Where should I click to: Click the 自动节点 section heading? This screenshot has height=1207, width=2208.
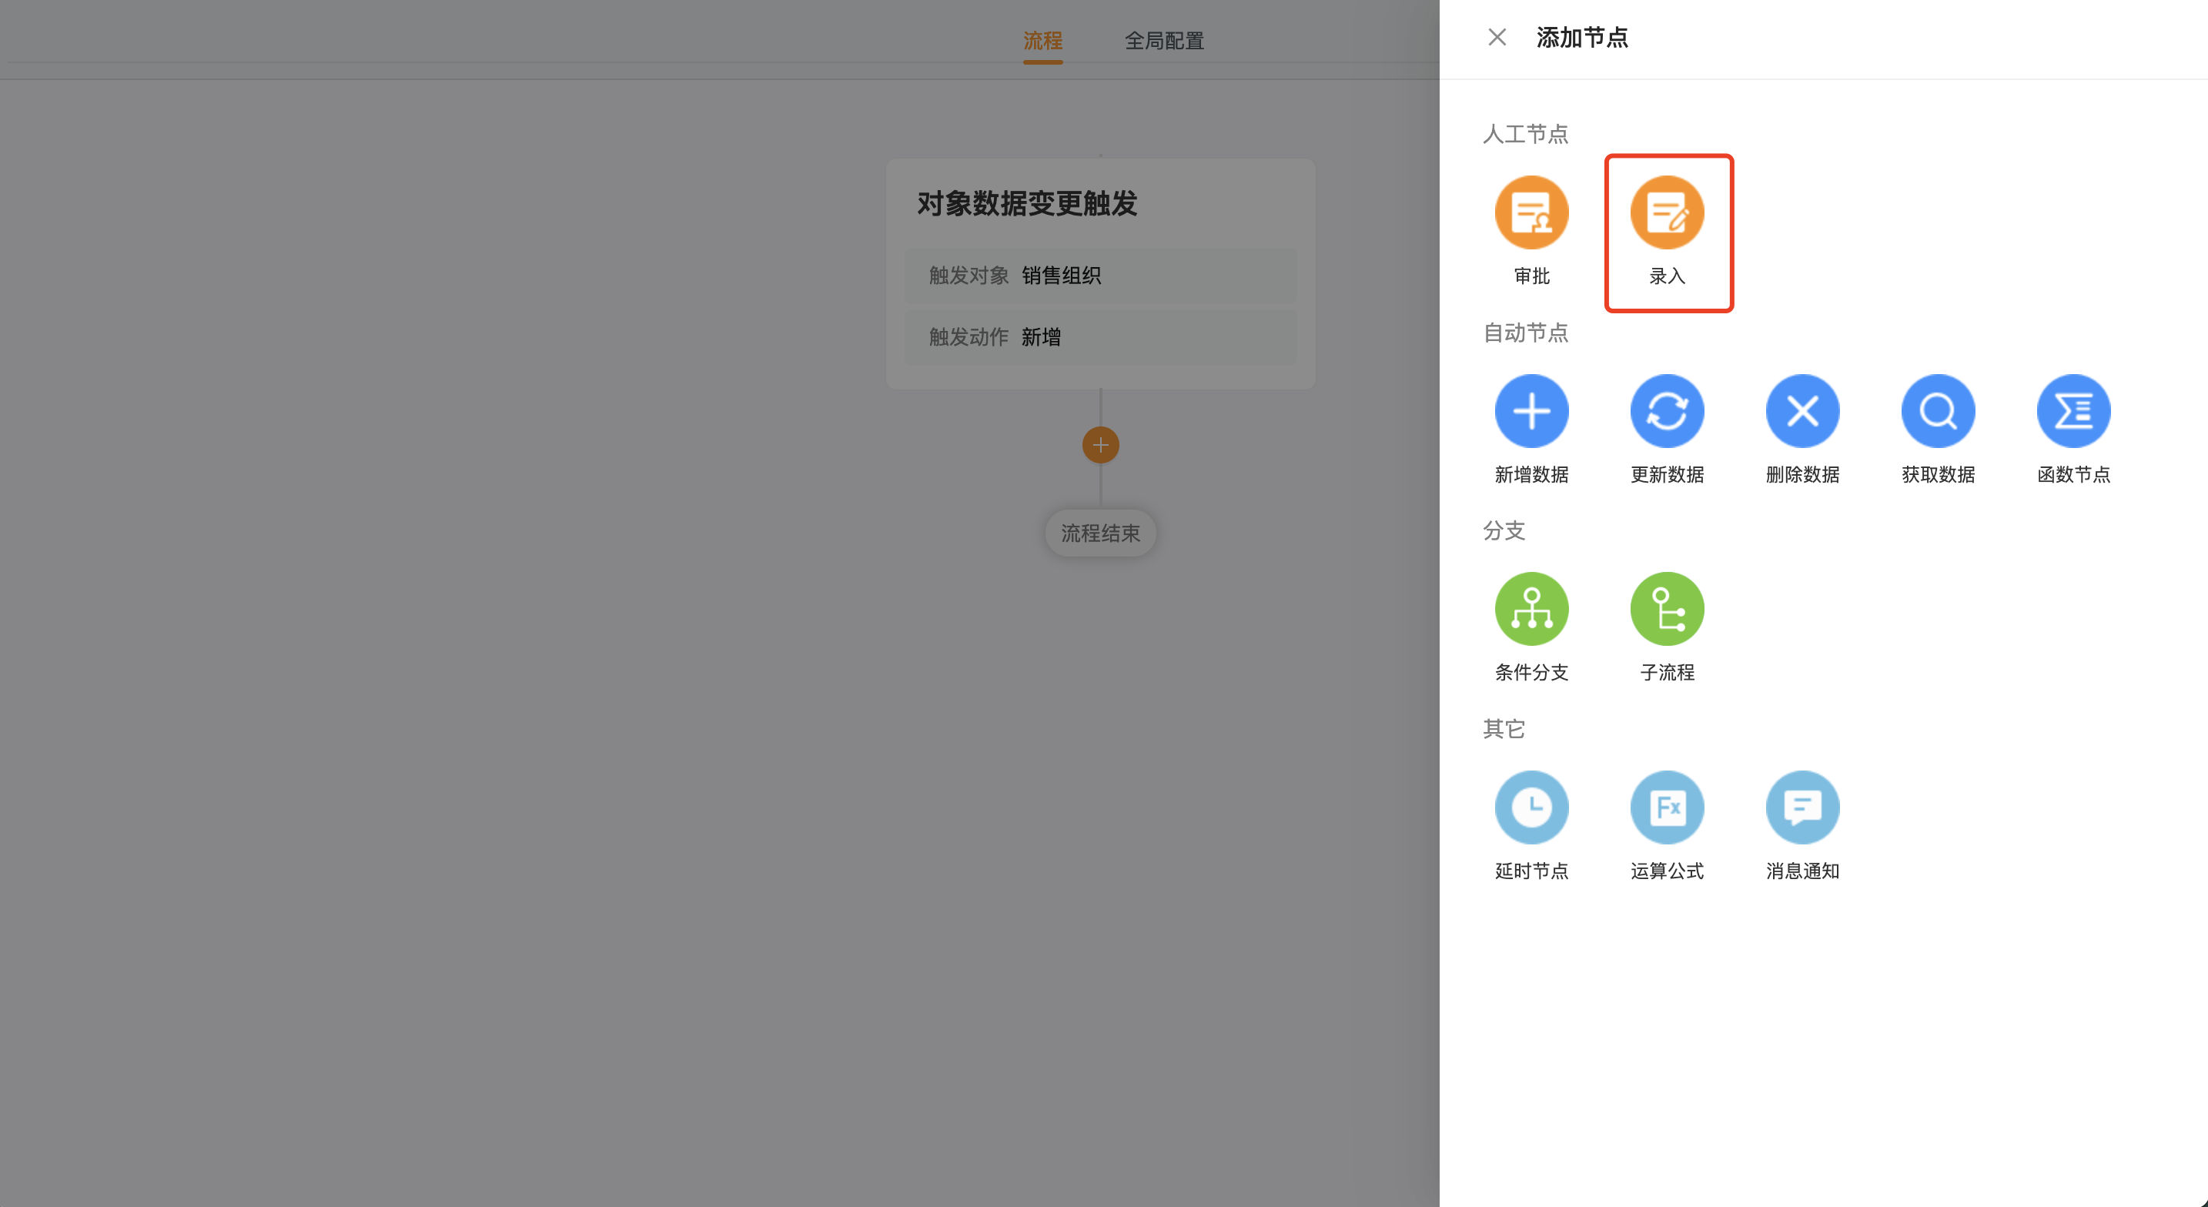[1525, 333]
